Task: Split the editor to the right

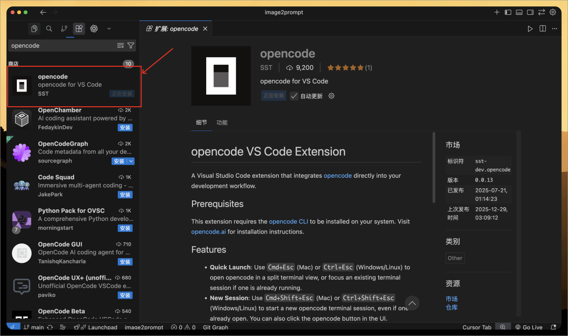Action: click(543, 28)
